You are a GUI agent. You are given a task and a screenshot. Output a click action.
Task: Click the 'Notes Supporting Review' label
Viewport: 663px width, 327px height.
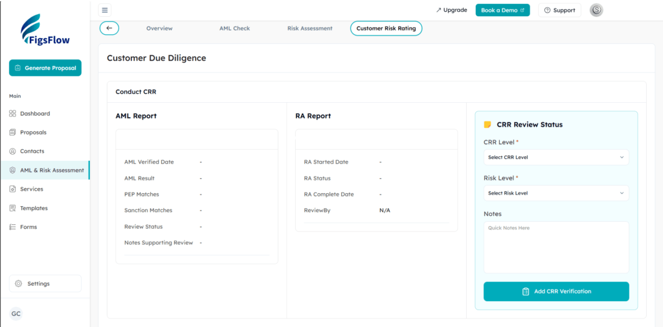159,242
